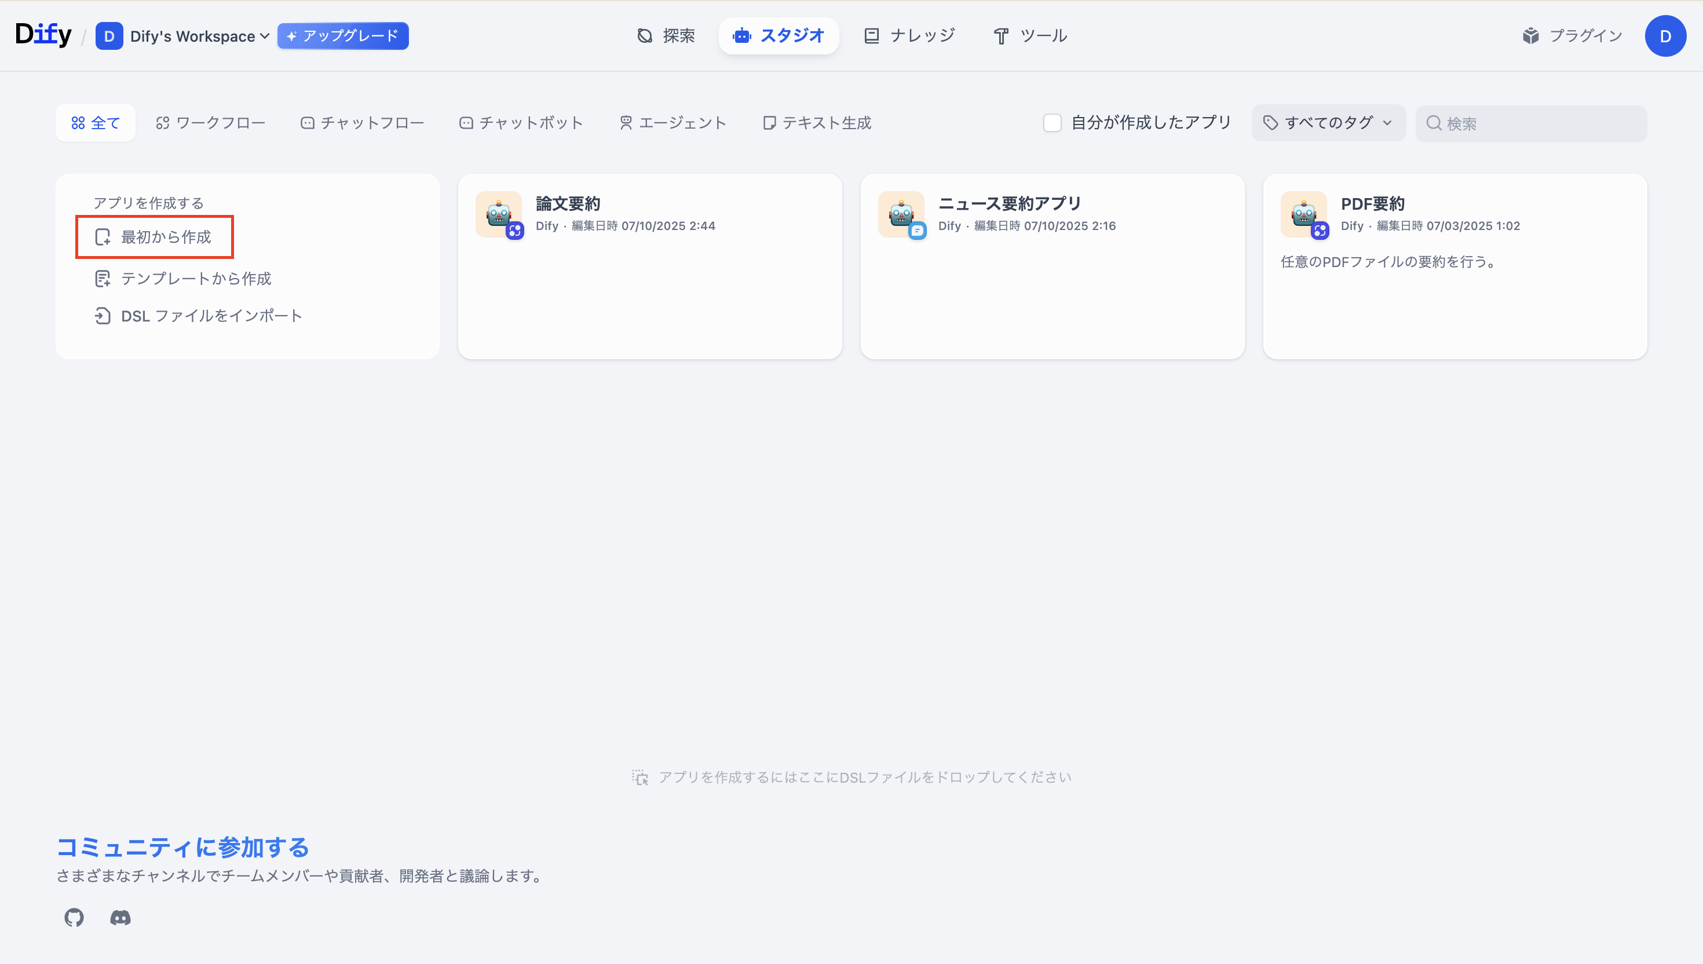Select the ナレッジ (Knowledge) book icon
This screenshot has width=1703, height=964.
[872, 35]
